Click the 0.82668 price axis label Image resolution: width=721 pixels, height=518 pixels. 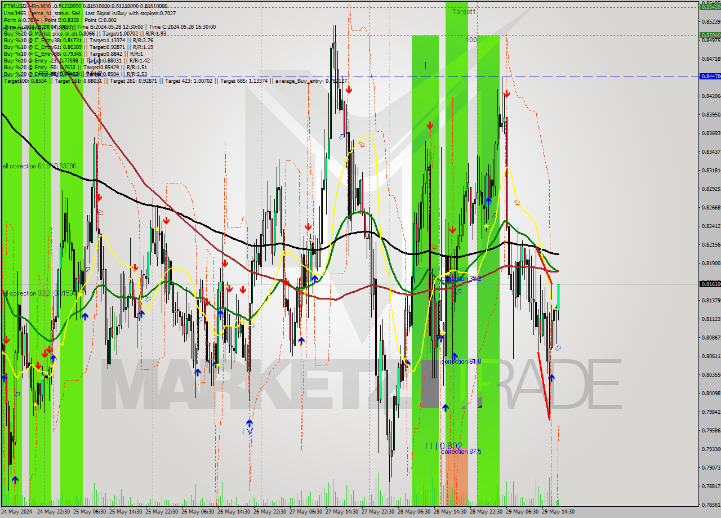[x=711, y=207]
